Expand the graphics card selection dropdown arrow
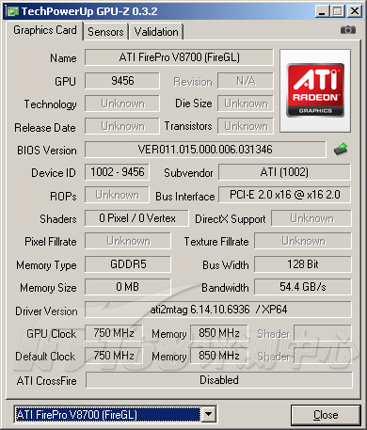This screenshot has height=430, width=367. [x=209, y=414]
